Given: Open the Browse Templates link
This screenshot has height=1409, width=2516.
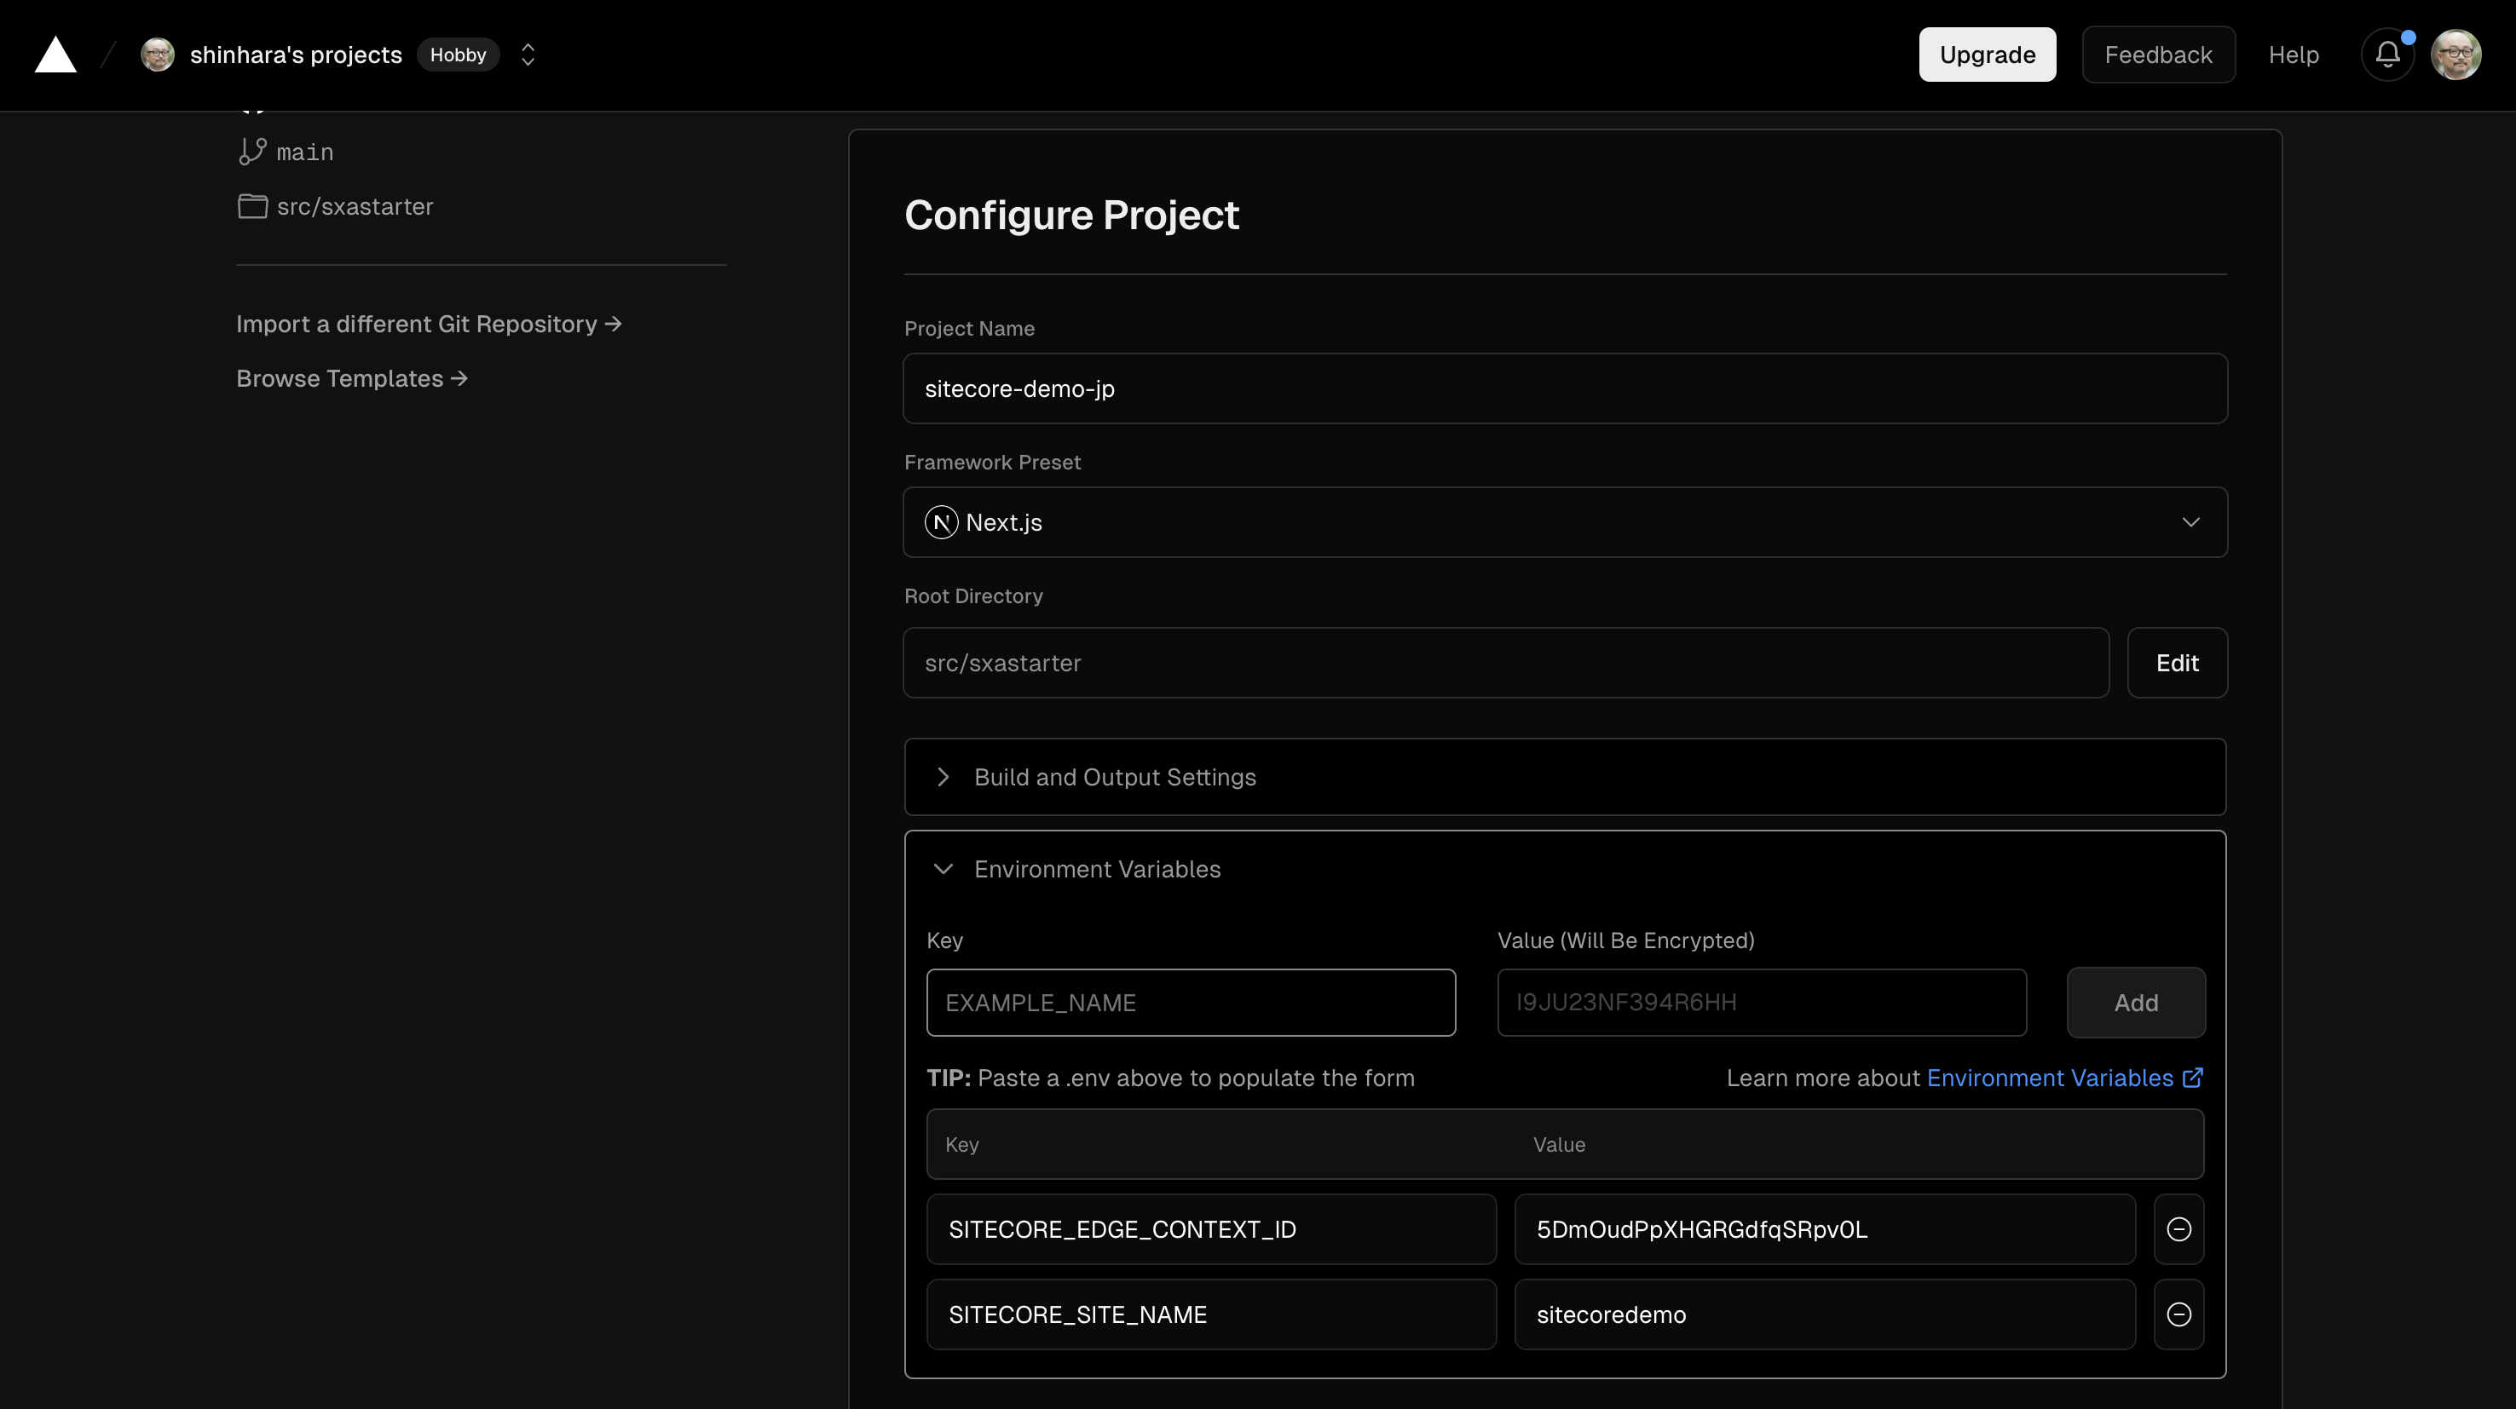Looking at the screenshot, I should (352, 378).
